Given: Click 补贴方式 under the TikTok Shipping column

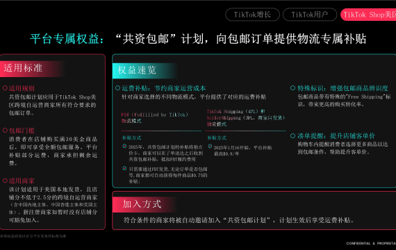Looking at the screenshot, I should (x=217, y=138).
